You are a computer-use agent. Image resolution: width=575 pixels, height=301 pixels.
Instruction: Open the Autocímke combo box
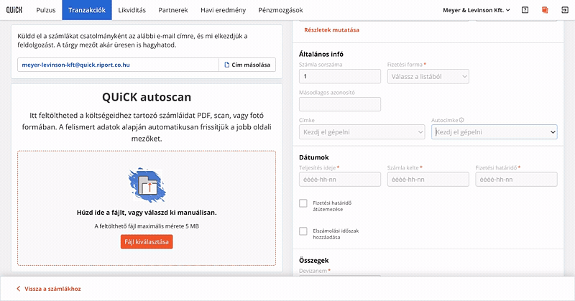[x=494, y=132]
